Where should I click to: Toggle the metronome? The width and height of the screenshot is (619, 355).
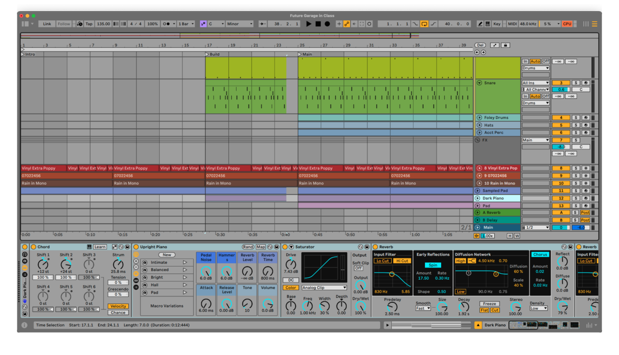168,24
